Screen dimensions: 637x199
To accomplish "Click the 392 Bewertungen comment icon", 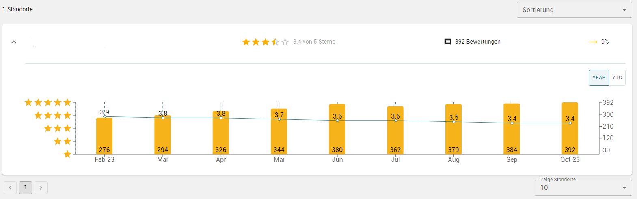I will click(x=448, y=42).
